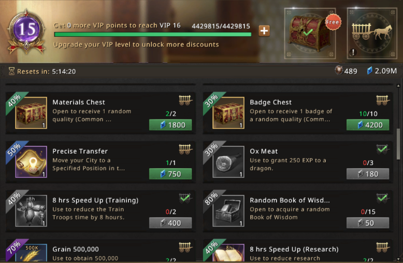403x263 pixels.
Task: Toggle the cart checkmark for 8 hrs Training speedup
Action: point(185,198)
